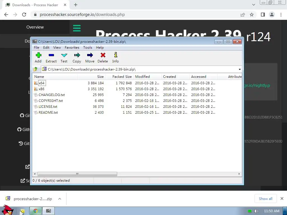Sort files by Size column header
The image size is (287, 215).
[x=91, y=77]
